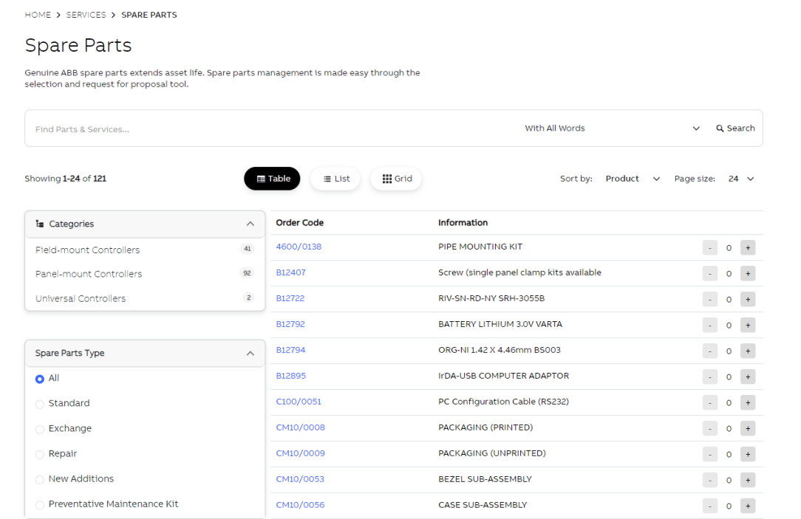Screen dimensions: 801x519
Task: Click plus for BEZEL SUB-ASSEMBLY row
Action: (x=748, y=481)
